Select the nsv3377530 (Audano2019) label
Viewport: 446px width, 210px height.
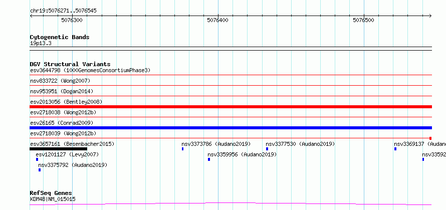[x=300, y=144]
